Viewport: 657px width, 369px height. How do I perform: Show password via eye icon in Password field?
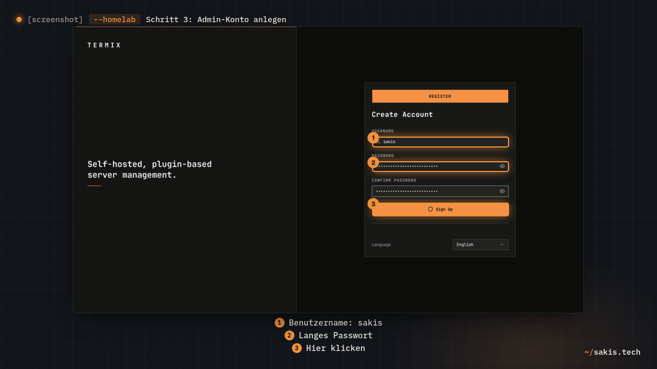pyautogui.click(x=502, y=166)
